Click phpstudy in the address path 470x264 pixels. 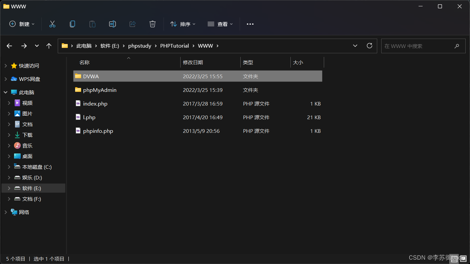140,46
